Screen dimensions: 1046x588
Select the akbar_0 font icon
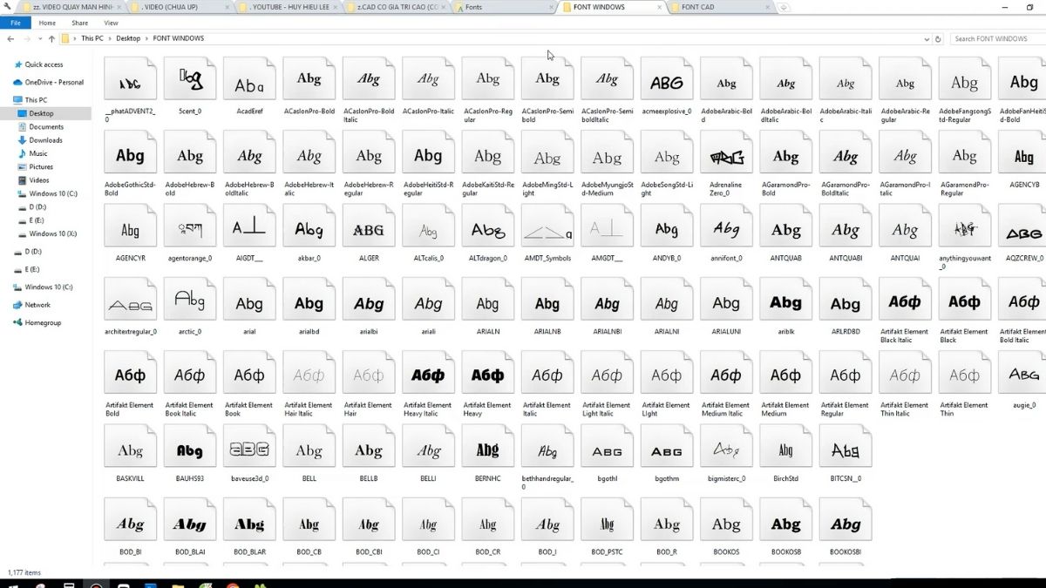309,226
